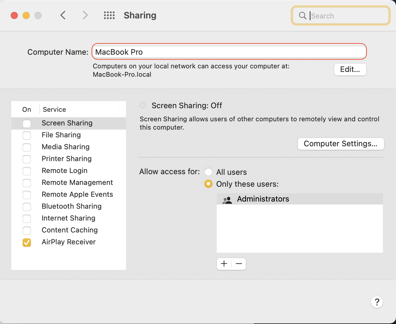396x324 pixels.
Task: Open the Show All preferences grid icon
Action: pos(109,15)
